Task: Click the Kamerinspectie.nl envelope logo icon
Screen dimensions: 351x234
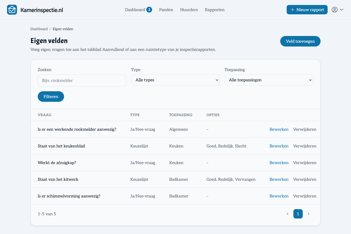Action: coord(12,10)
